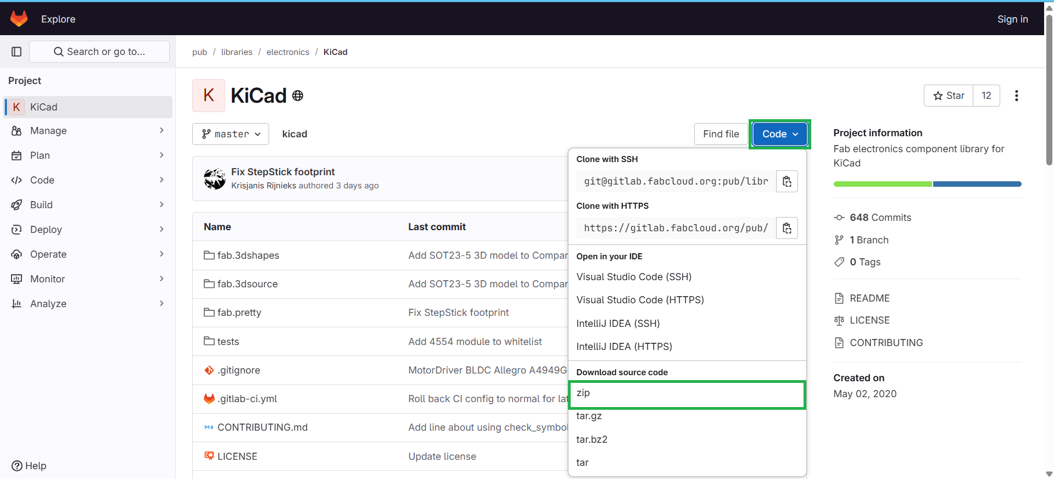This screenshot has width=1054, height=479.
Task: Collapse the Code dropdown button
Action: [x=779, y=134]
